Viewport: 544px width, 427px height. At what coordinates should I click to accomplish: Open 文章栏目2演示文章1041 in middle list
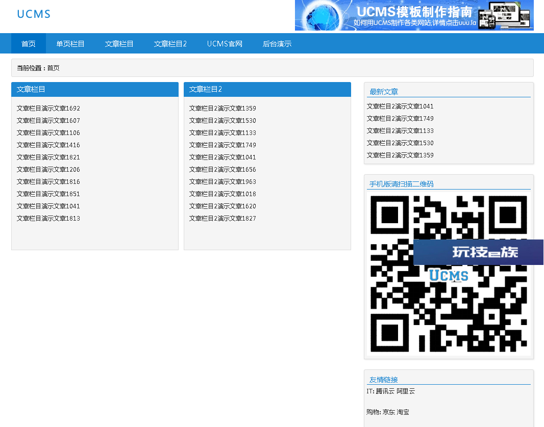pos(222,157)
